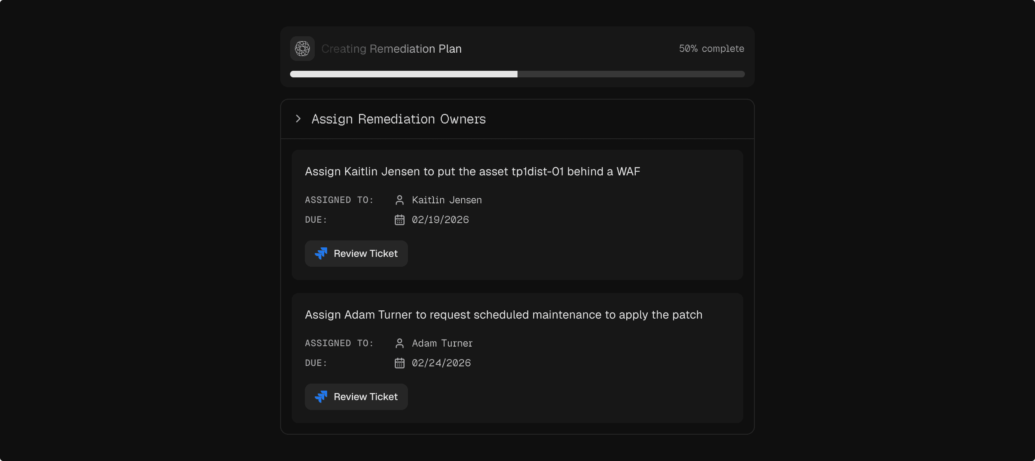Click the due date 02/19/2026
Viewport: 1035px width, 461px height.
pos(440,220)
